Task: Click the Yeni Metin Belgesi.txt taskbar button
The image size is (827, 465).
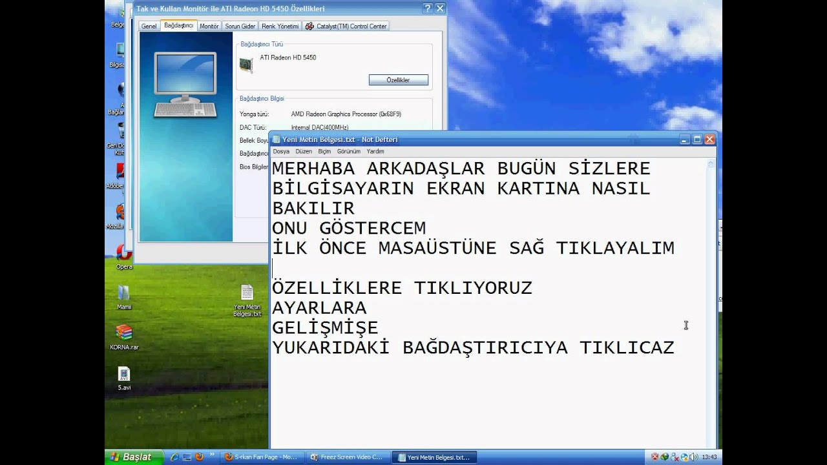Action: [x=434, y=457]
